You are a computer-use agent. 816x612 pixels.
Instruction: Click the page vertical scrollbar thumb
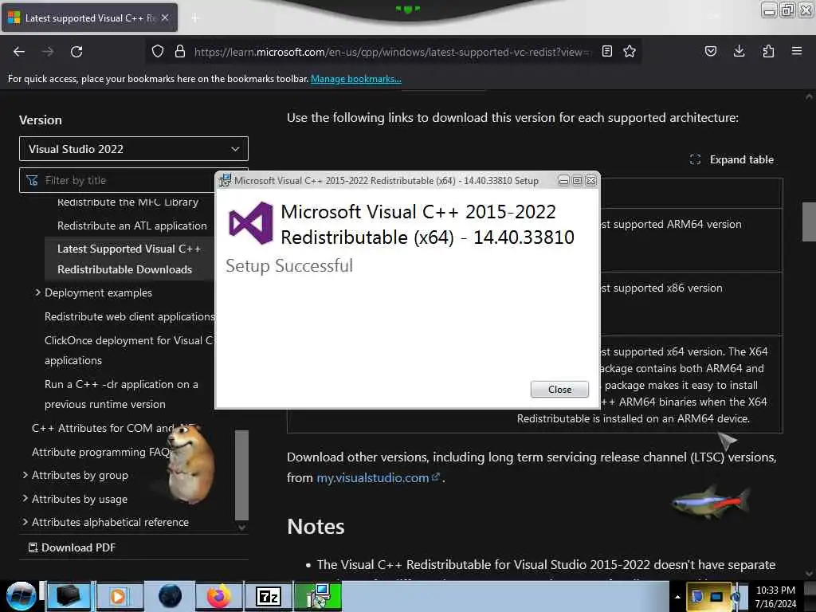click(809, 222)
